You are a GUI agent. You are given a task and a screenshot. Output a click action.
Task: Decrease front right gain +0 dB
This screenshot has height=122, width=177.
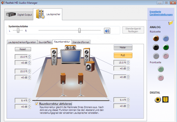pyautogui.click(x=128, y=70)
